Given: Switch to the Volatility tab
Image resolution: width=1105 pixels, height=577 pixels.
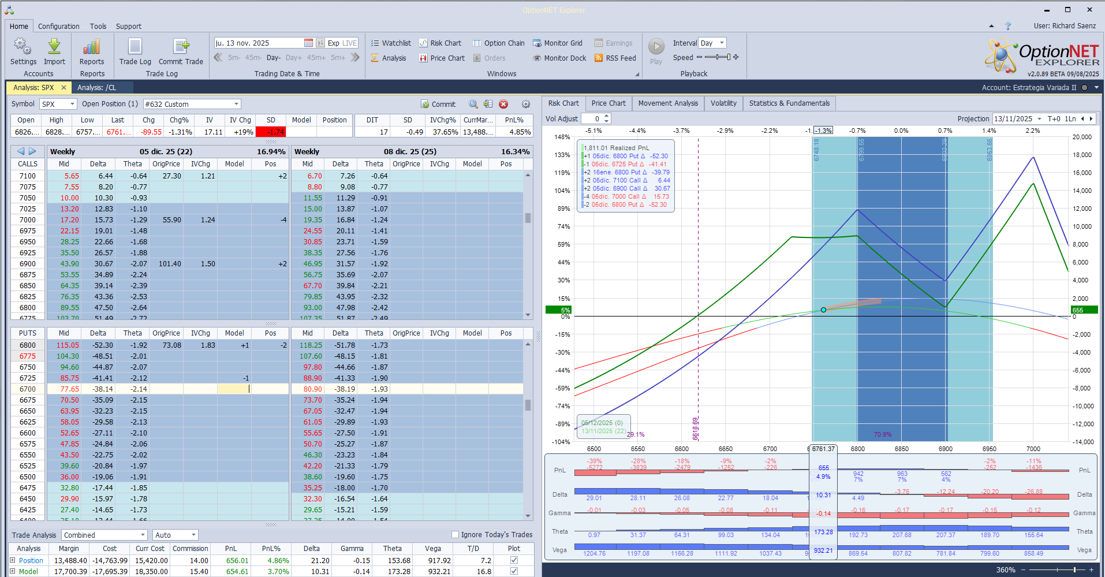Looking at the screenshot, I should point(723,103).
